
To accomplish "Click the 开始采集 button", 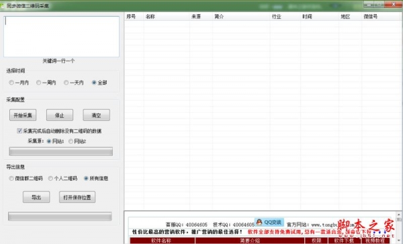I will tap(23, 115).
